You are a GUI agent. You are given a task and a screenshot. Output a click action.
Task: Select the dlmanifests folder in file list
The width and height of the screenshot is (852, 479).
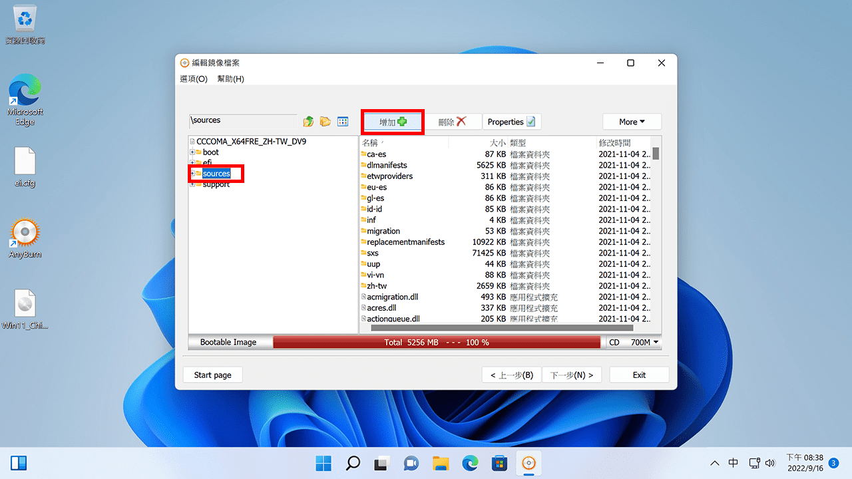[387, 166]
